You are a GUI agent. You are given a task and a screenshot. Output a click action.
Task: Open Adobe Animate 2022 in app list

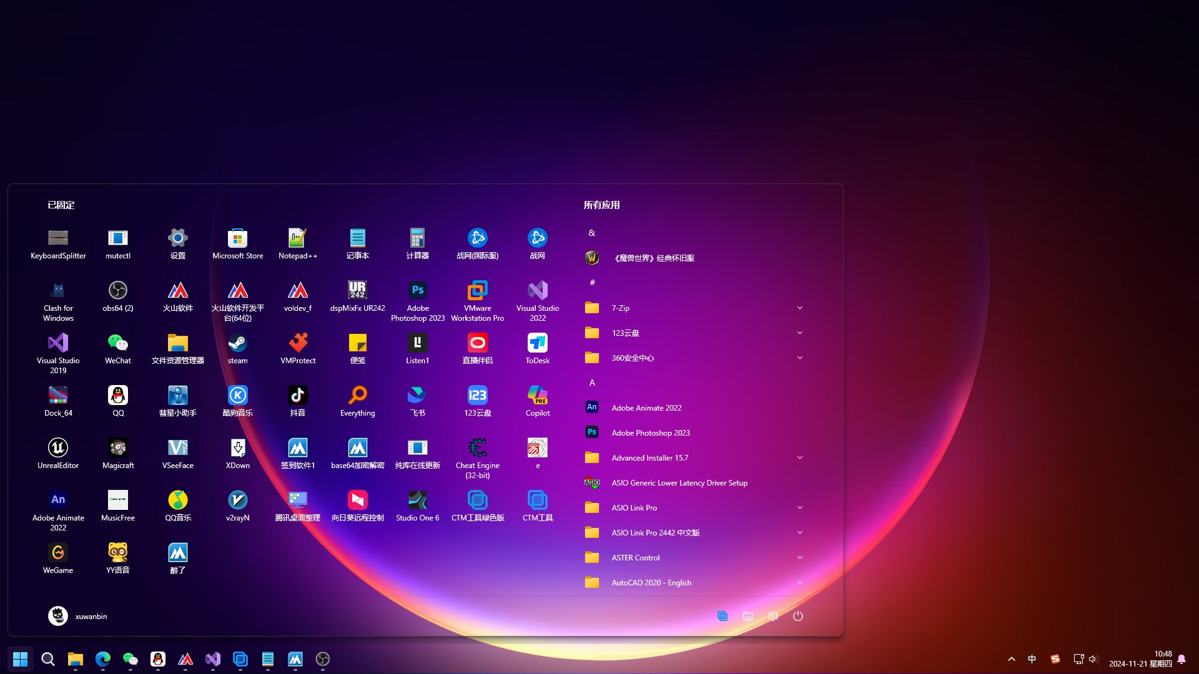(x=646, y=408)
